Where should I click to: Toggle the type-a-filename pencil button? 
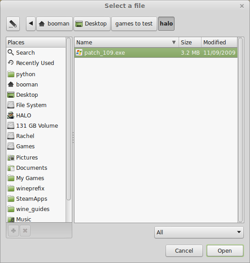click(13, 24)
